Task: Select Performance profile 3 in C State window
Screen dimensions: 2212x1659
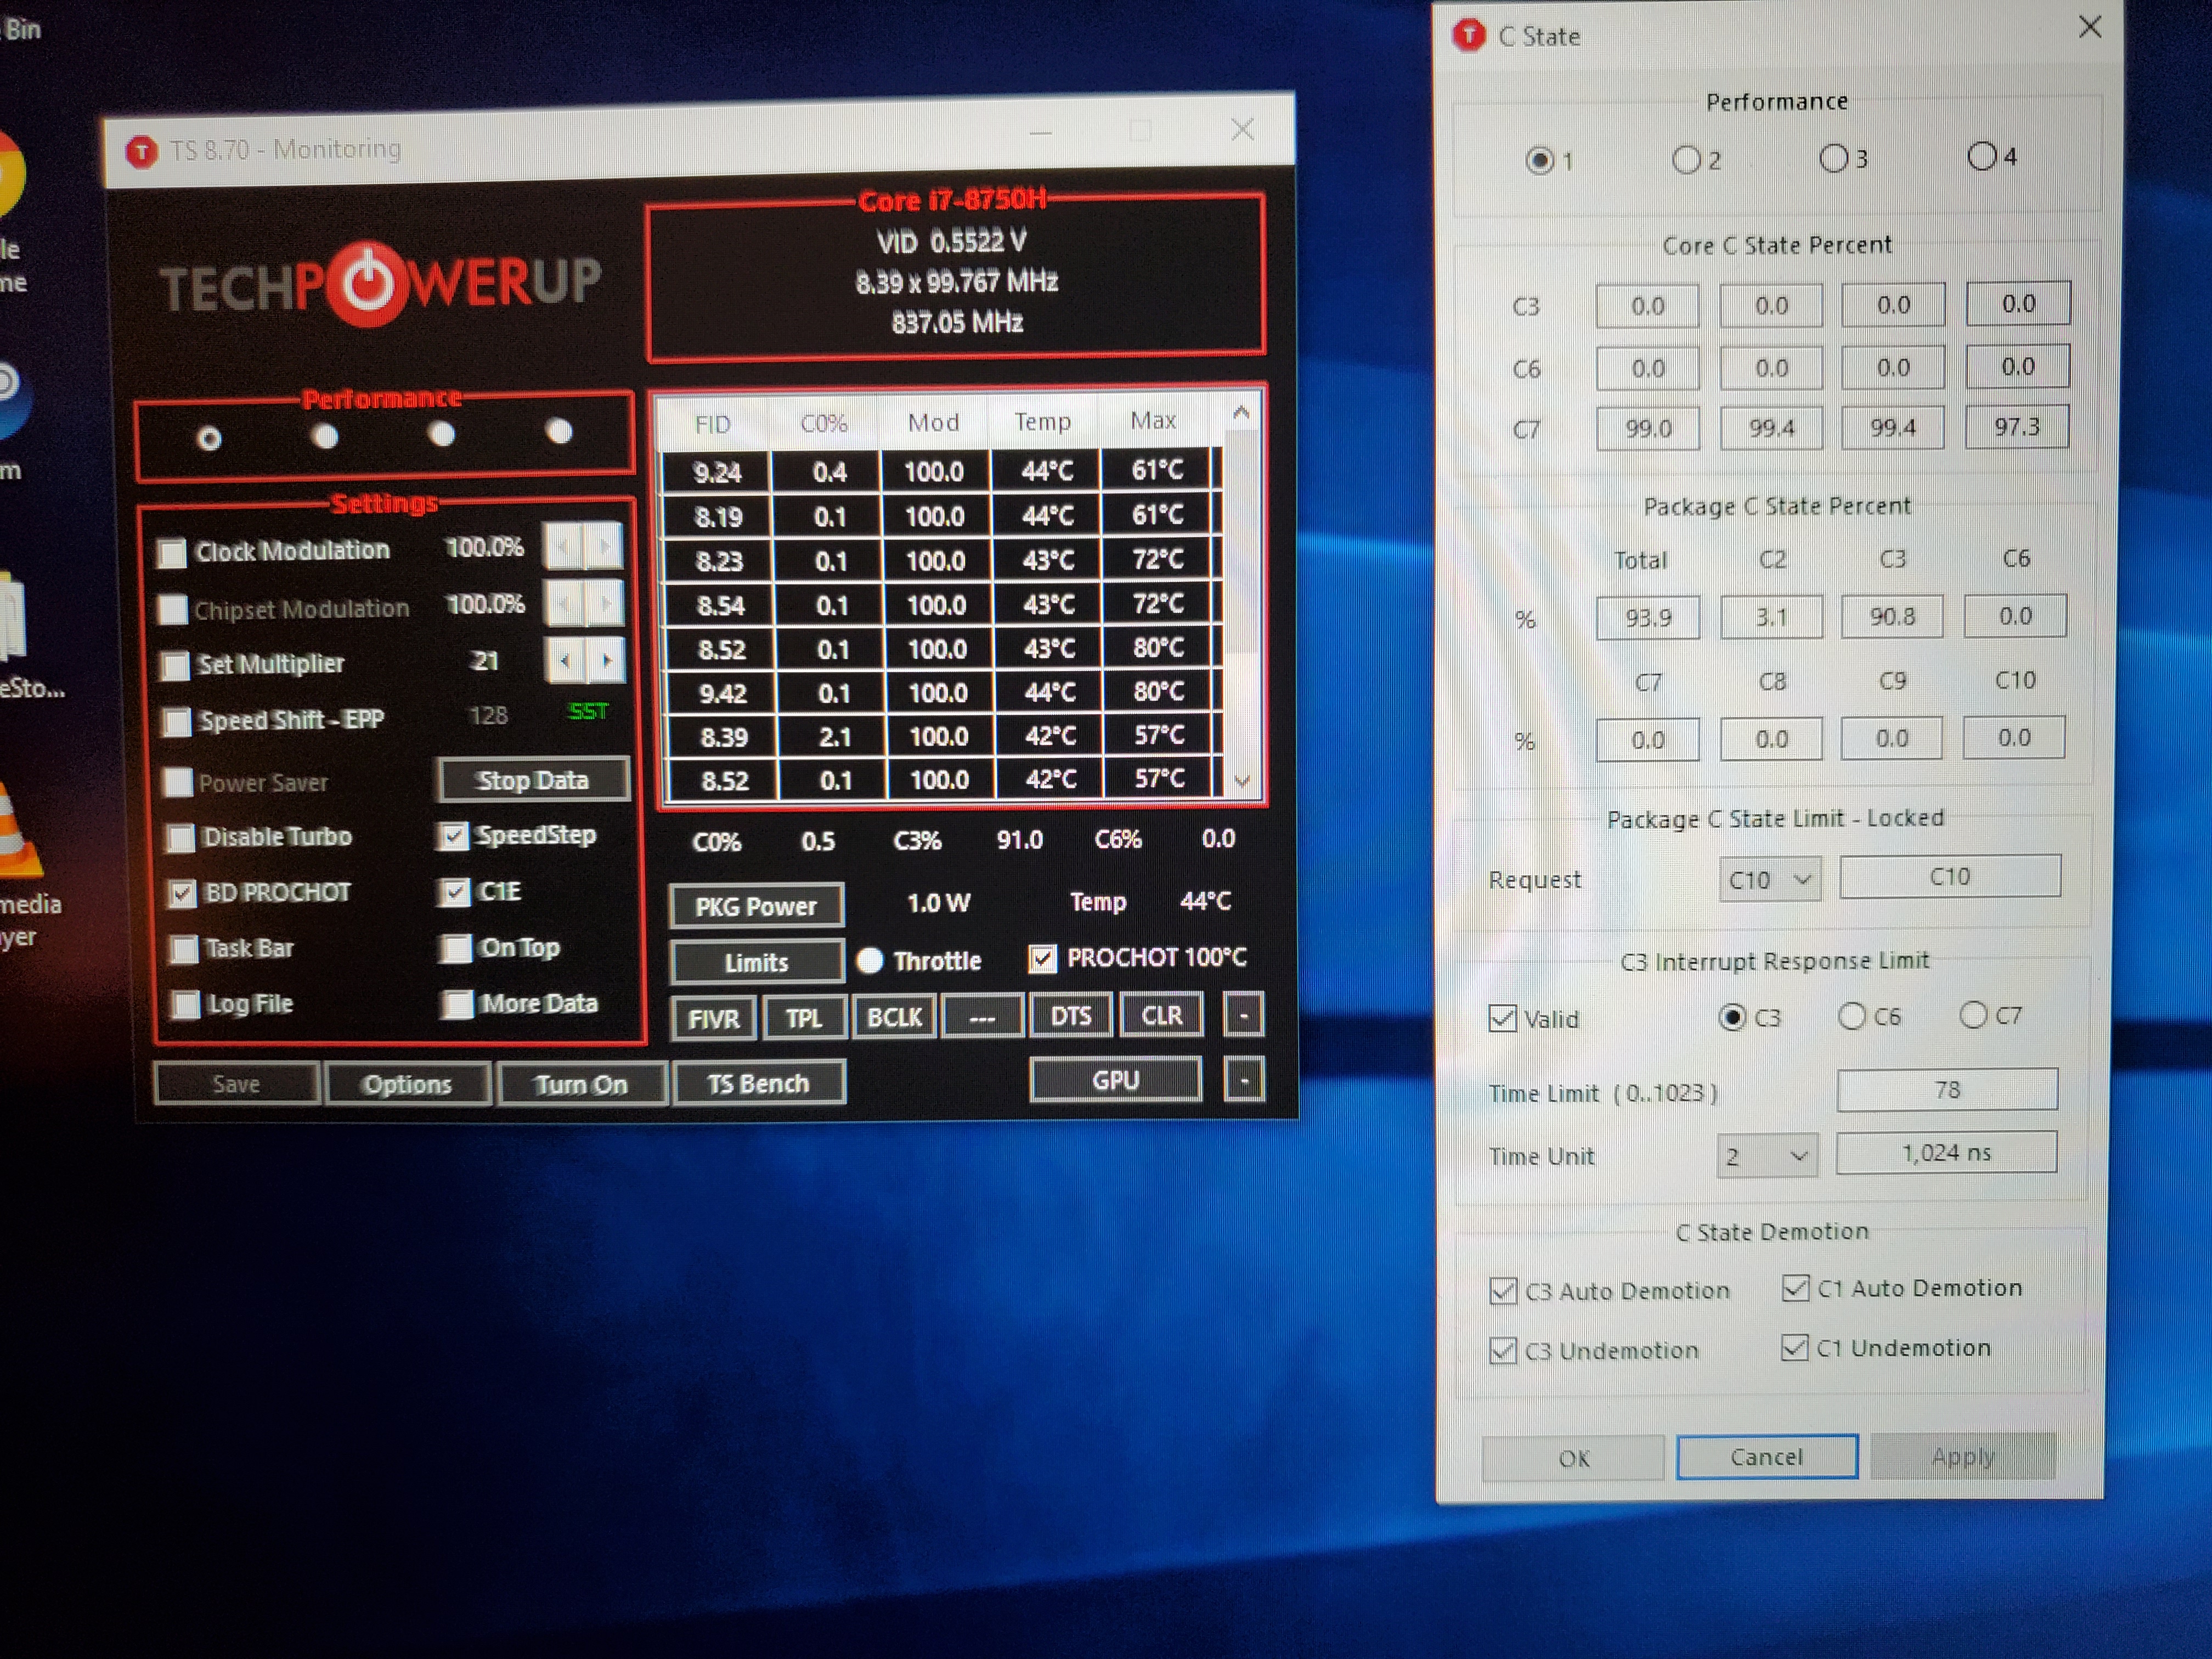Action: (1833, 158)
